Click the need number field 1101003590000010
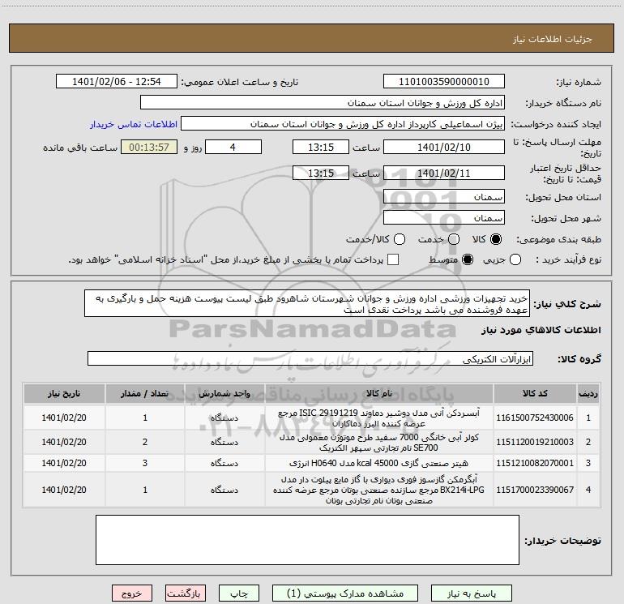Screen dimensions: 624x604 pos(444,82)
